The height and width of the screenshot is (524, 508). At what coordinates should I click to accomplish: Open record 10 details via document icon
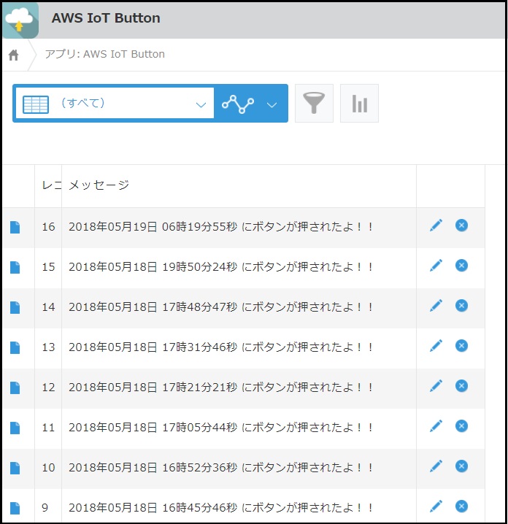click(15, 468)
